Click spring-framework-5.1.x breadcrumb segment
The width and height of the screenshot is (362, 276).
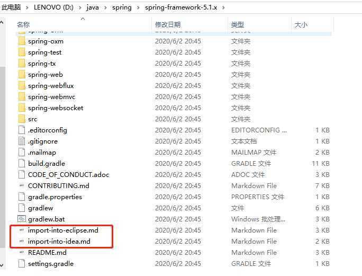[x=181, y=7]
